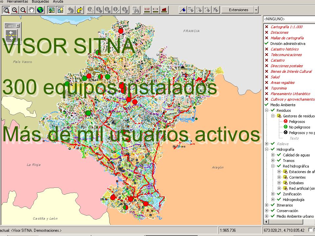This screenshot has width=315, height=236.
Task: Select the Toponimia layer label
Action: [279, 88]
